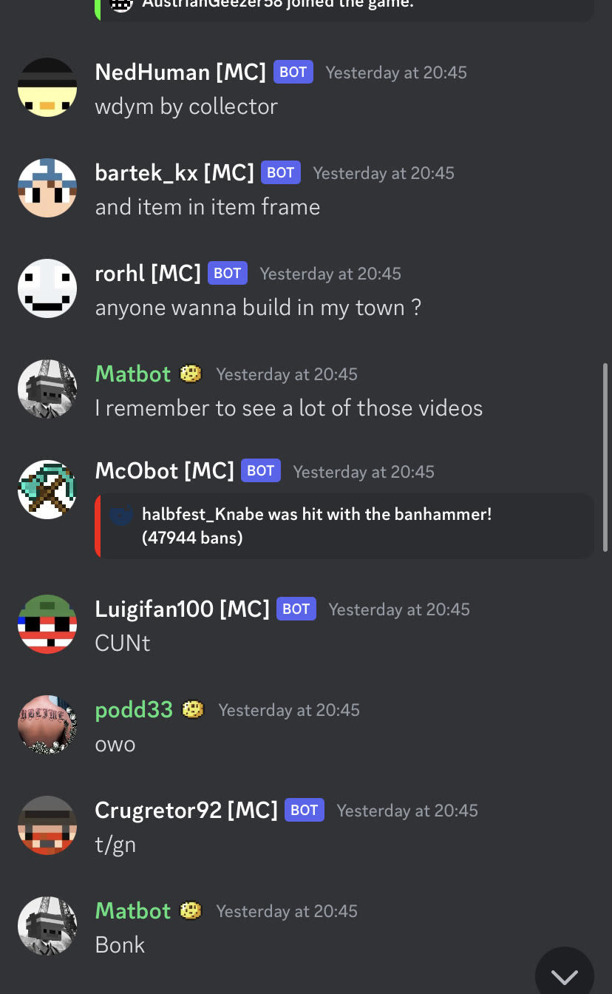Viewport: 612px width, 994px height.
Task: Click the NedHuman [MC] username
Action: tap(180, 72)
